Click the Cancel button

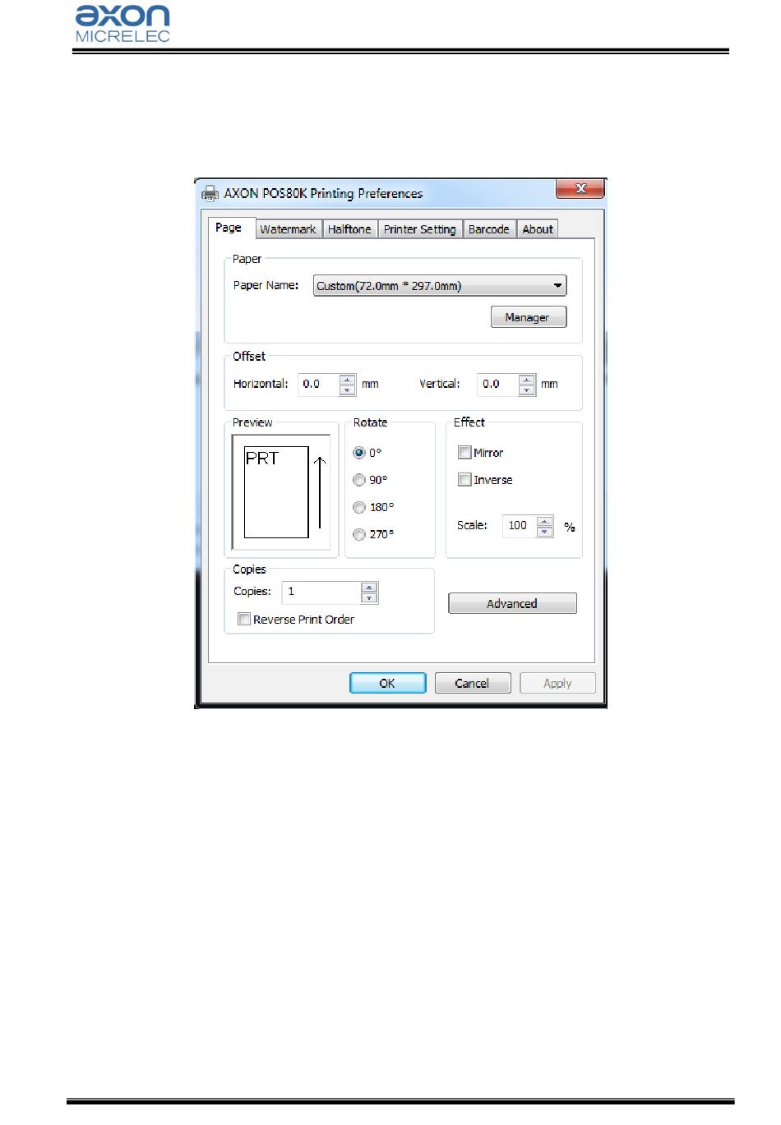[473, 683]
